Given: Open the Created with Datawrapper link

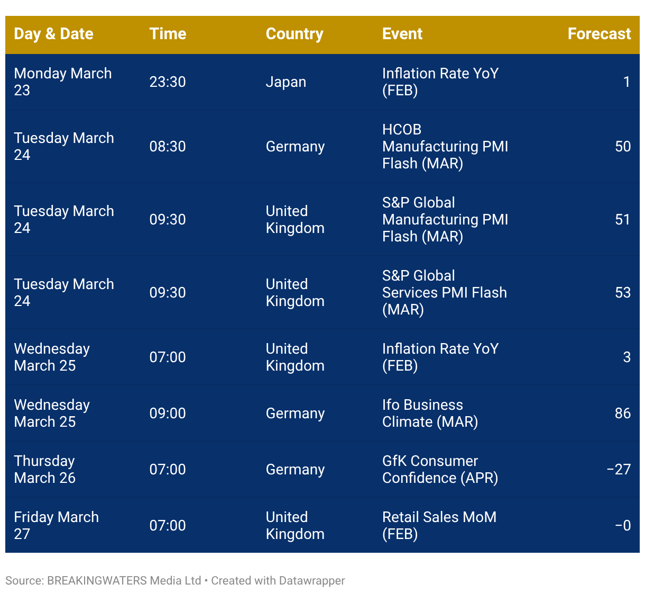Looking at the screenshot, I should 278,580.
